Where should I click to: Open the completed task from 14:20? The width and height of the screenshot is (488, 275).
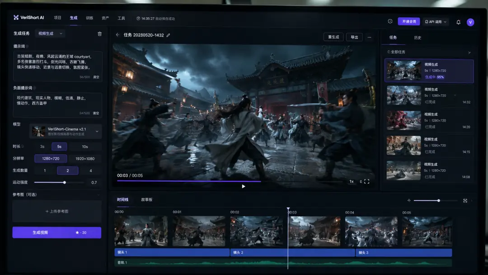[x=429, y=120]
